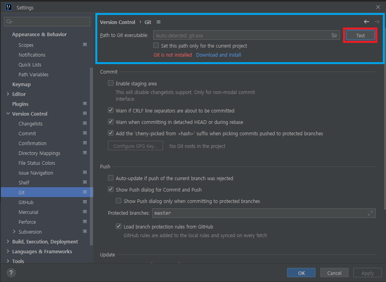Click the Cancel button
Image resolution: width=386 pixels, height=282 pixels.
click(x=334, y=273)
